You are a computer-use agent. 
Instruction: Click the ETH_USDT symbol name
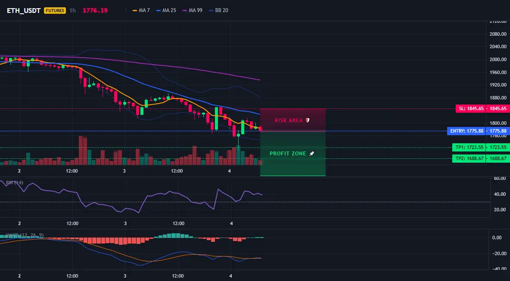coord(24,10)
